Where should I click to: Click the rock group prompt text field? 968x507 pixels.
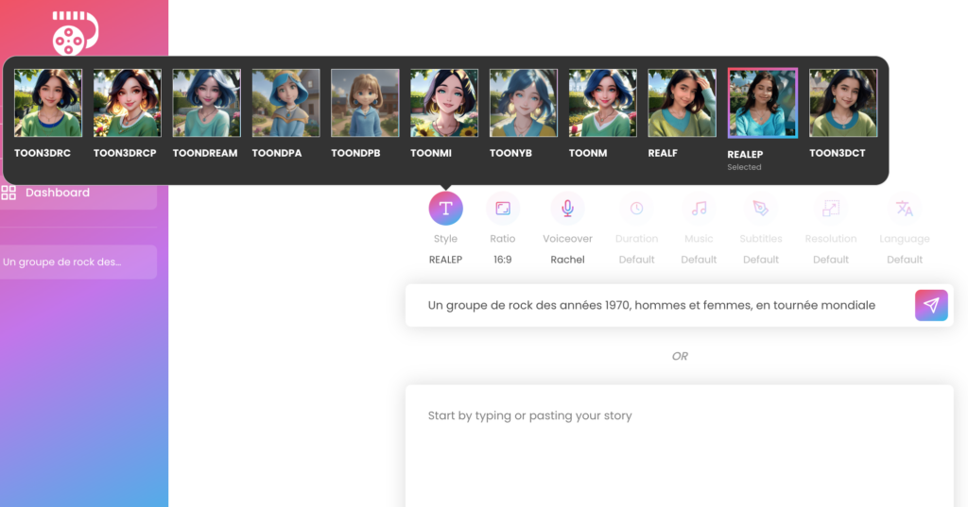click(x=652, y=306)
